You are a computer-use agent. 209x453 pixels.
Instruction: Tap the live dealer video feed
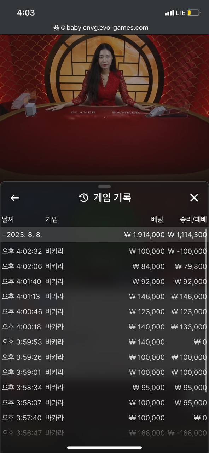pyautogui.click(x=104, y=106)
